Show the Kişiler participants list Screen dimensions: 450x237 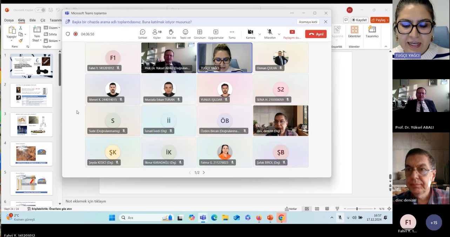pyautogui.click(x=157, y=34)
